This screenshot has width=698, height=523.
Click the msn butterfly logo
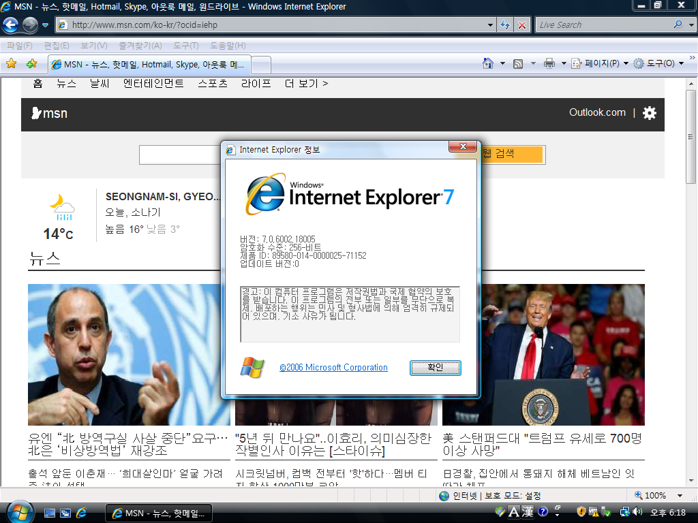(49, 114)
